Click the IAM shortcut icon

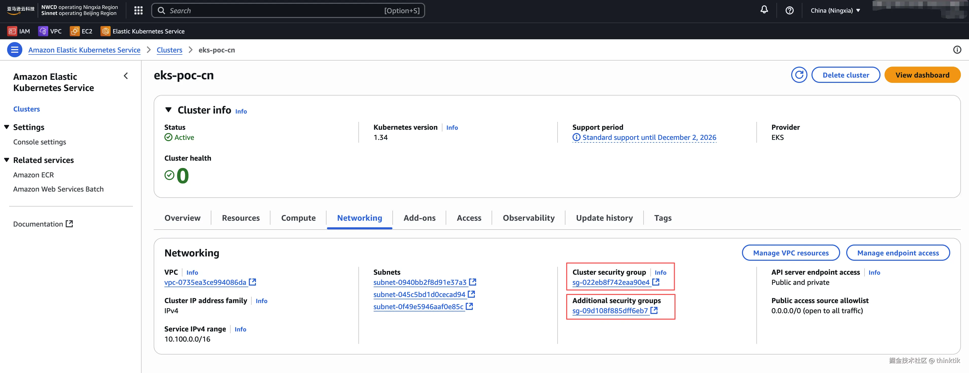tap(12, 31)
